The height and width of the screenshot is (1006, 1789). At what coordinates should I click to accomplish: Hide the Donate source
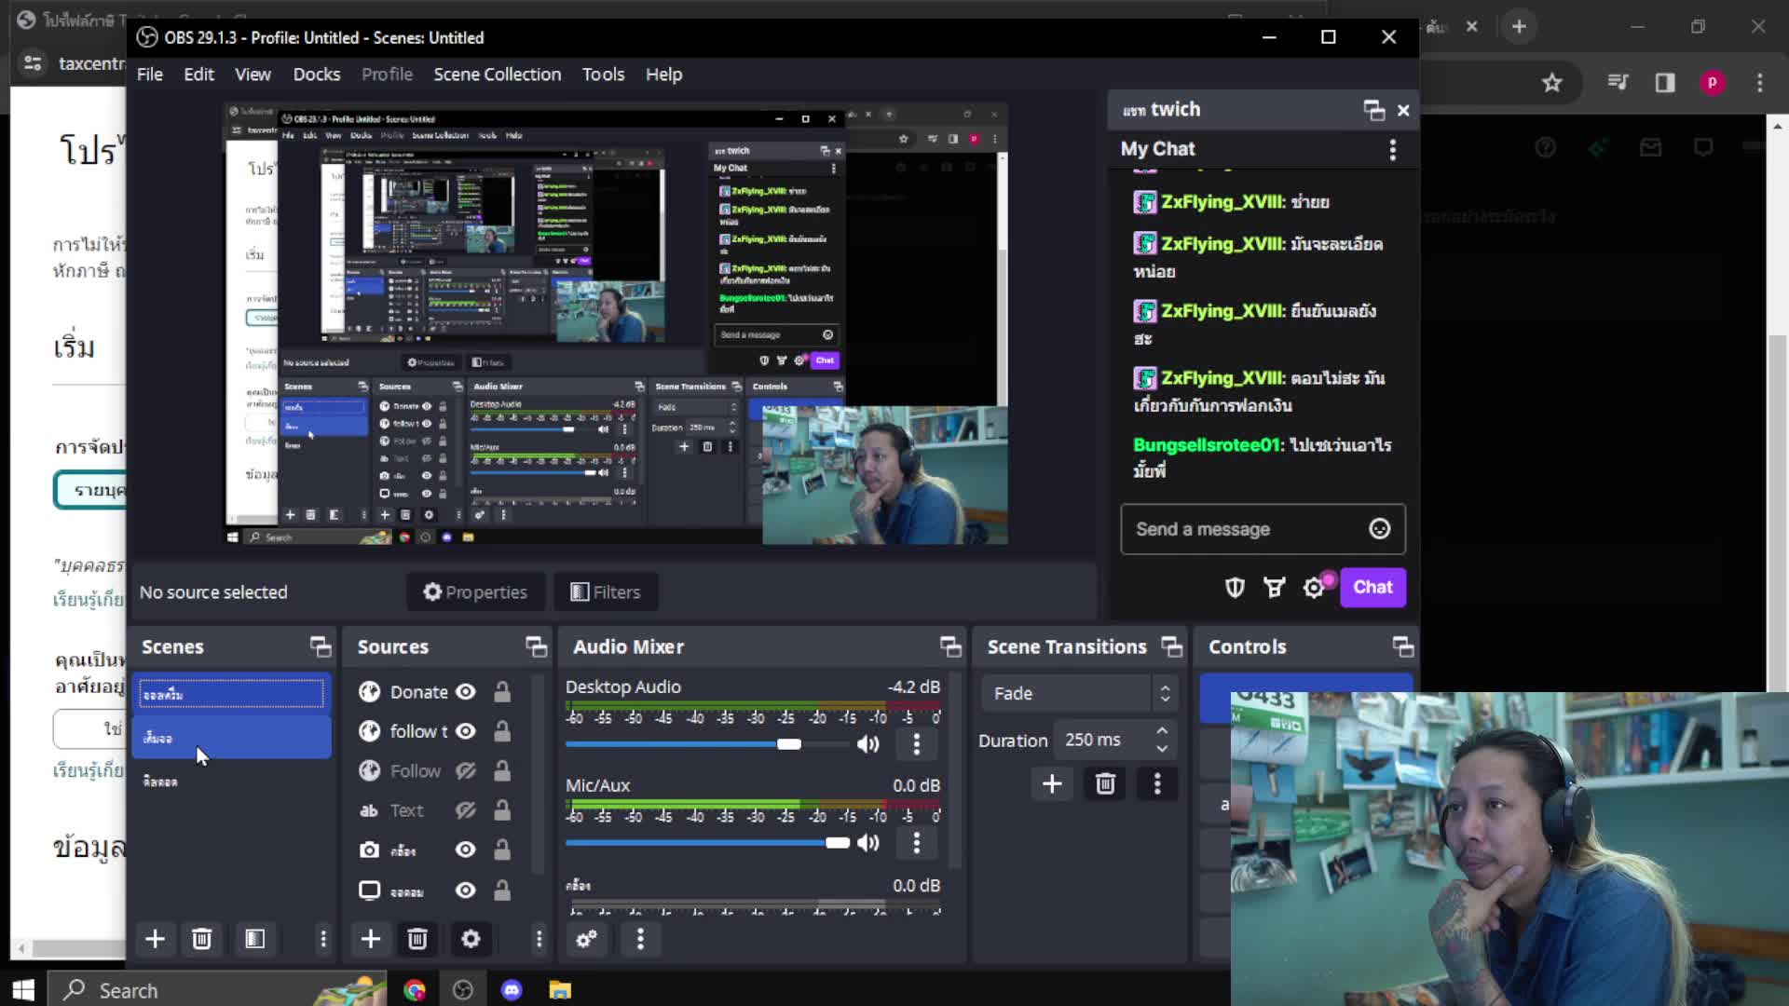click(x=466, y=691)
